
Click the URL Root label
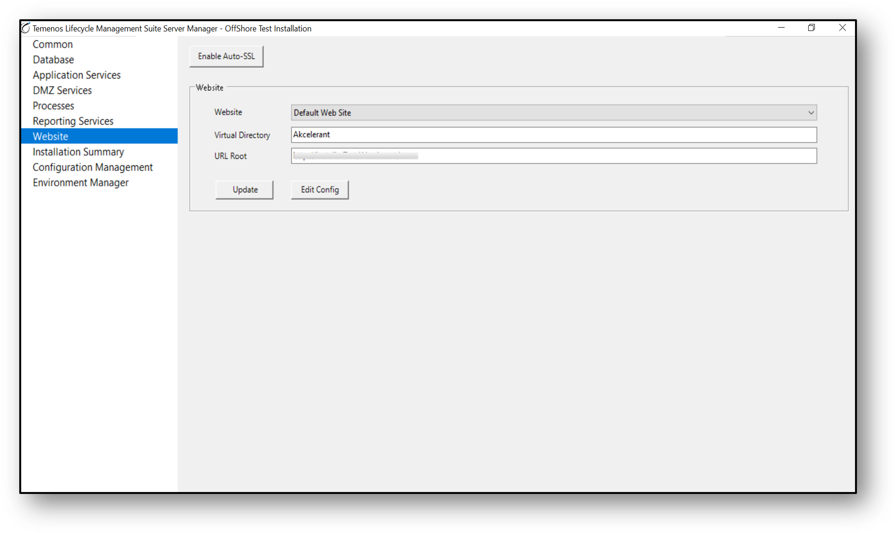(x=230, y=156)
